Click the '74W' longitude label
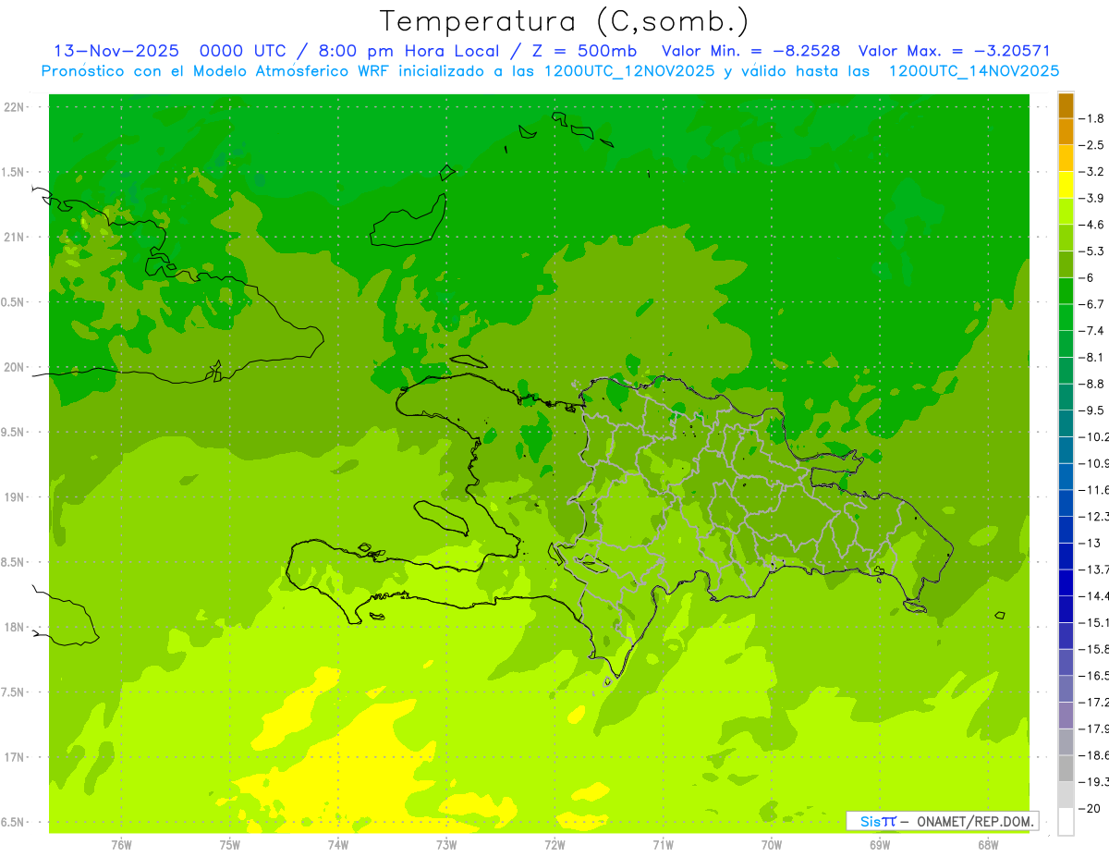Viewport: 1109px width, 857px height. pos(337,844)
